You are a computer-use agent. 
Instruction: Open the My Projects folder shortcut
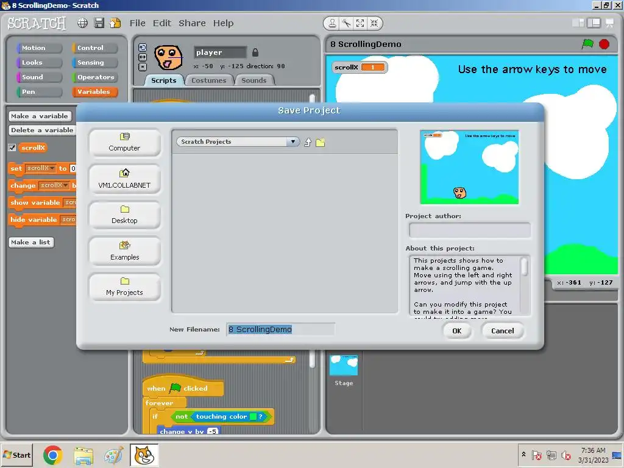(124, 286)
